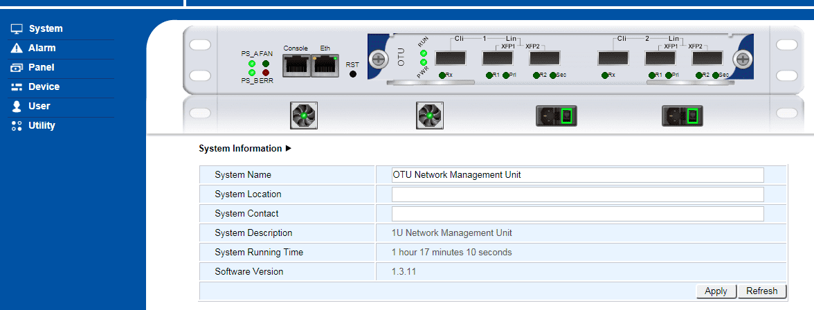Click the green RUN LED on OTU card
Image resolution: width=814 pixels, height=310 pixels.
pos(424,54)
